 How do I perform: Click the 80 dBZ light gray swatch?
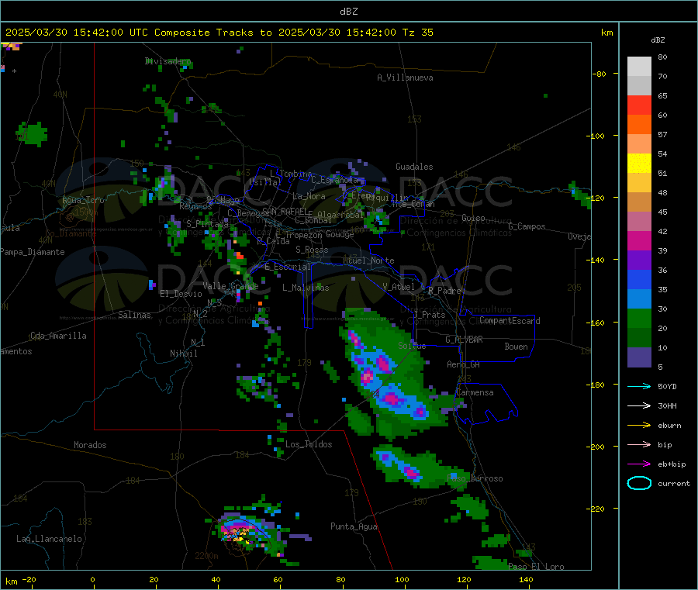(639, 67)
